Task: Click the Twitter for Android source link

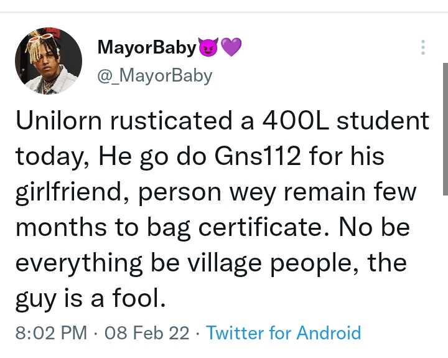Action: [283, 332]
